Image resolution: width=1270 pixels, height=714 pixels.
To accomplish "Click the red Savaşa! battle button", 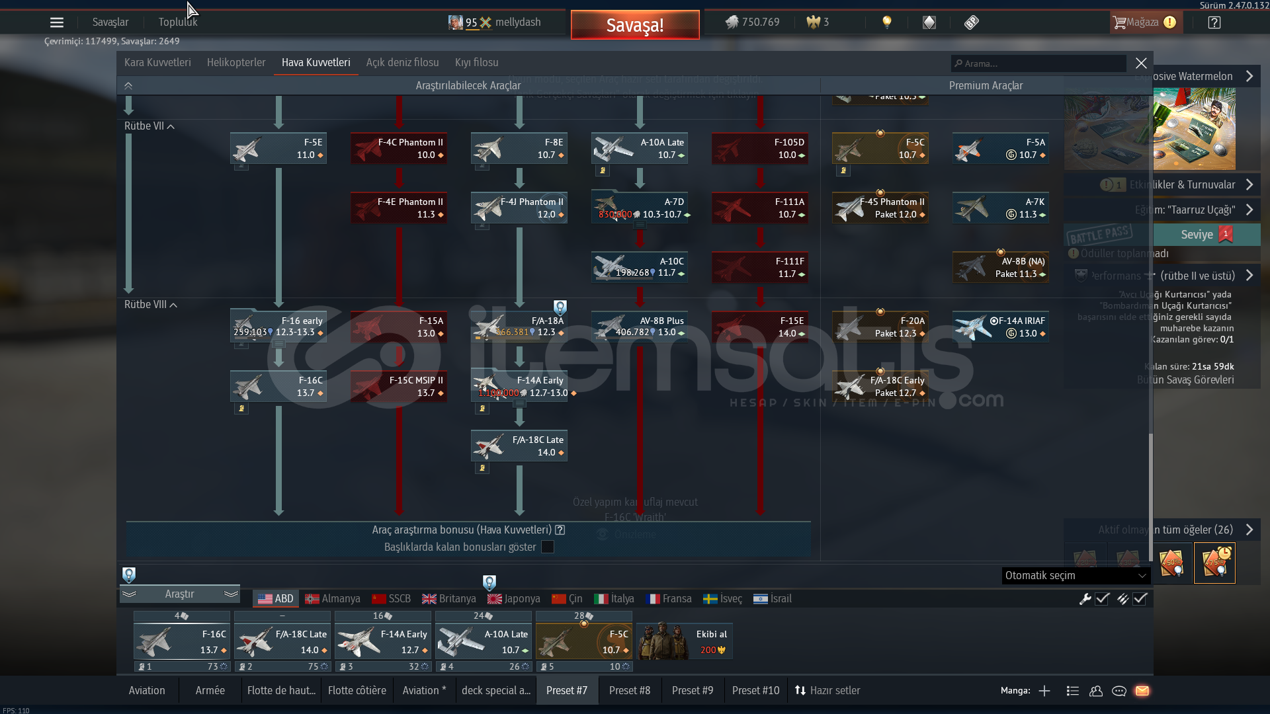I will click(x=635, y=25).
